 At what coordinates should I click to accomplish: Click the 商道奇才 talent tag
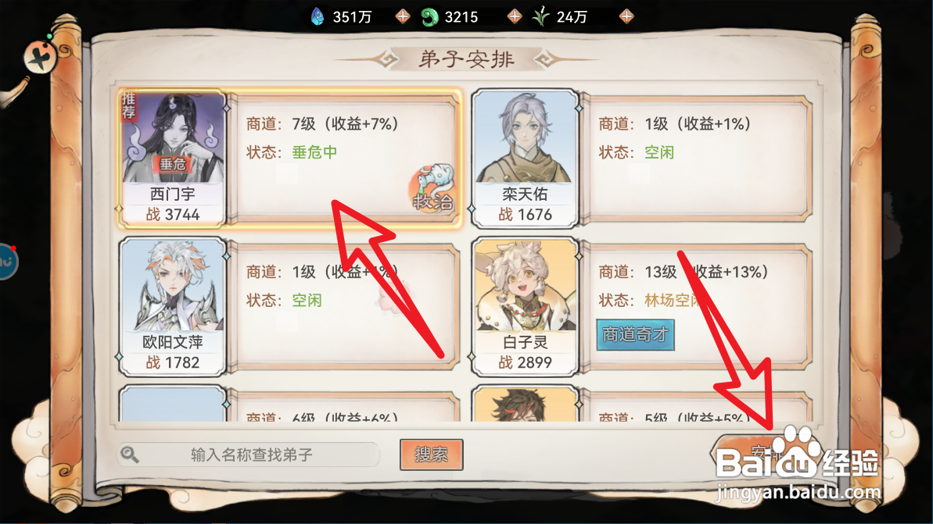coord(635,334)
